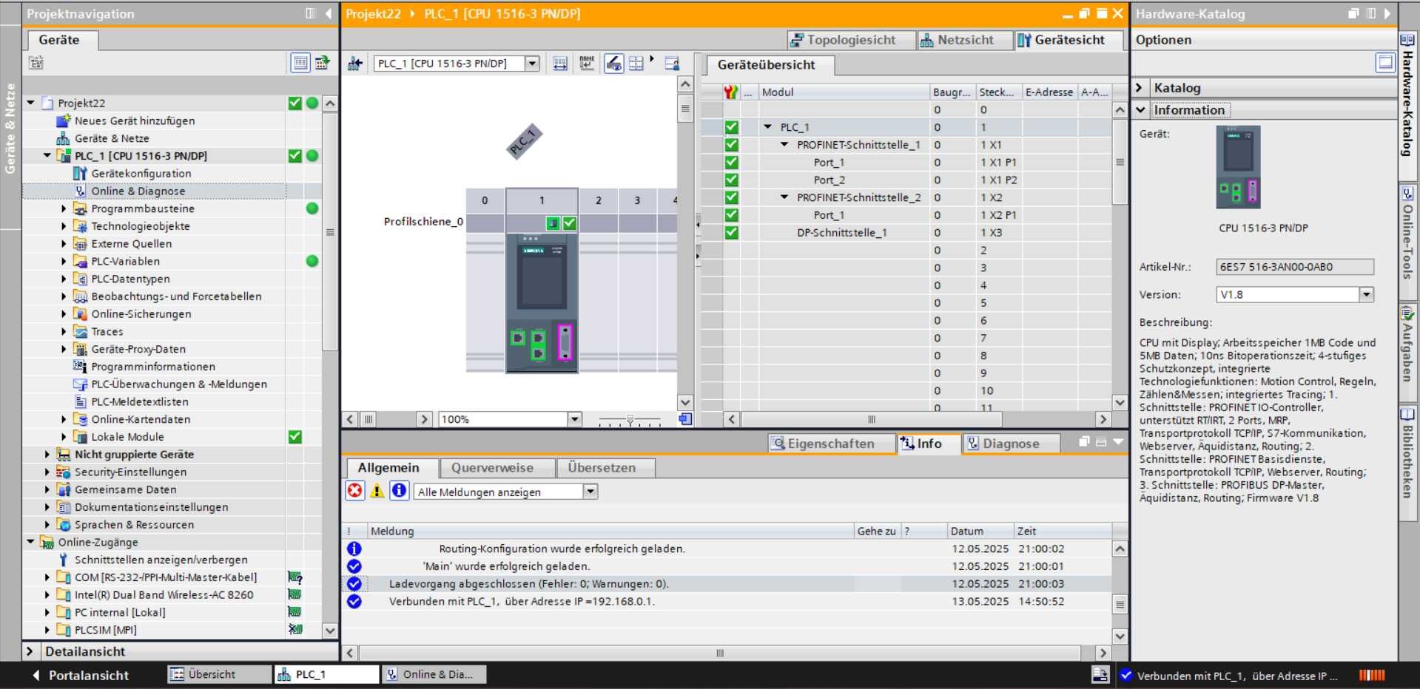Expand the Programmbausteine folder
This screenshot has width=1420, height=689.
(64, 208)
